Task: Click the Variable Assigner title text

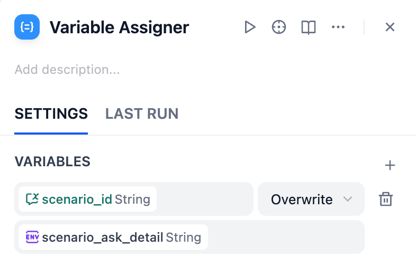Action: [x=119, y=27]
